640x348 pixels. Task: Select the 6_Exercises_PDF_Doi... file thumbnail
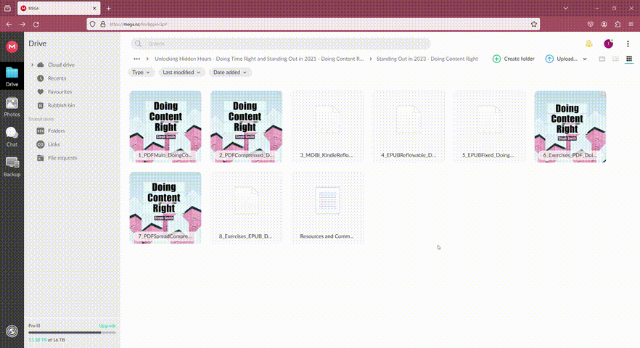point(570,126)
